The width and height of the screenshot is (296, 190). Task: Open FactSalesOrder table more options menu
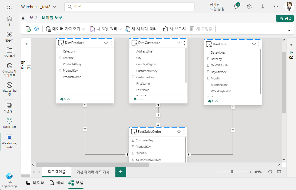pyautogui.click(x=184, y=132)
